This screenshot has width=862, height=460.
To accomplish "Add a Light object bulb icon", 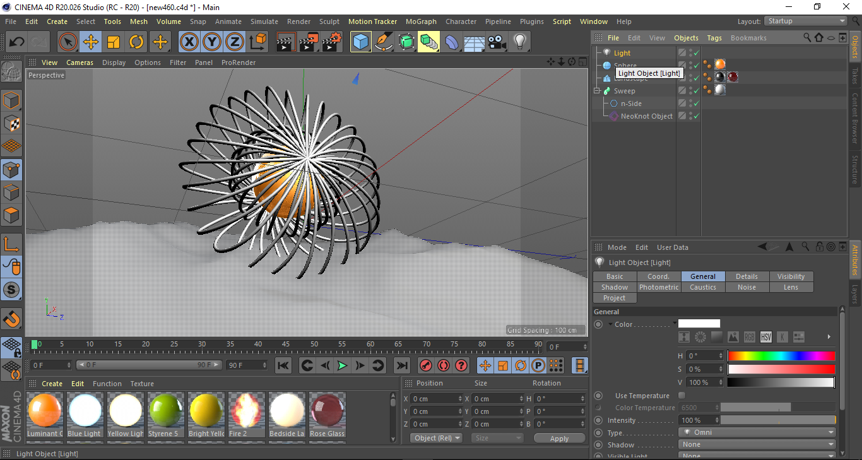I will click(520, 42).
